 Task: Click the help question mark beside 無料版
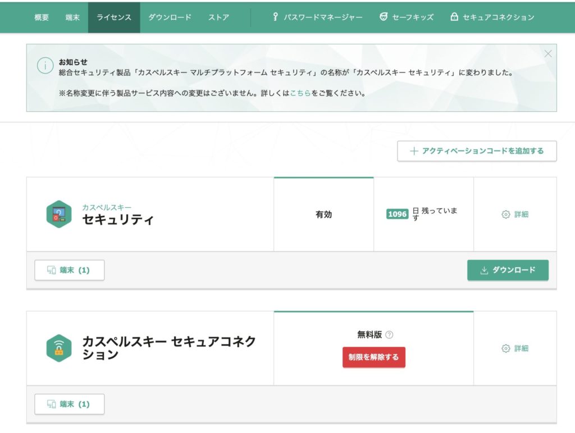click(389, 335)
